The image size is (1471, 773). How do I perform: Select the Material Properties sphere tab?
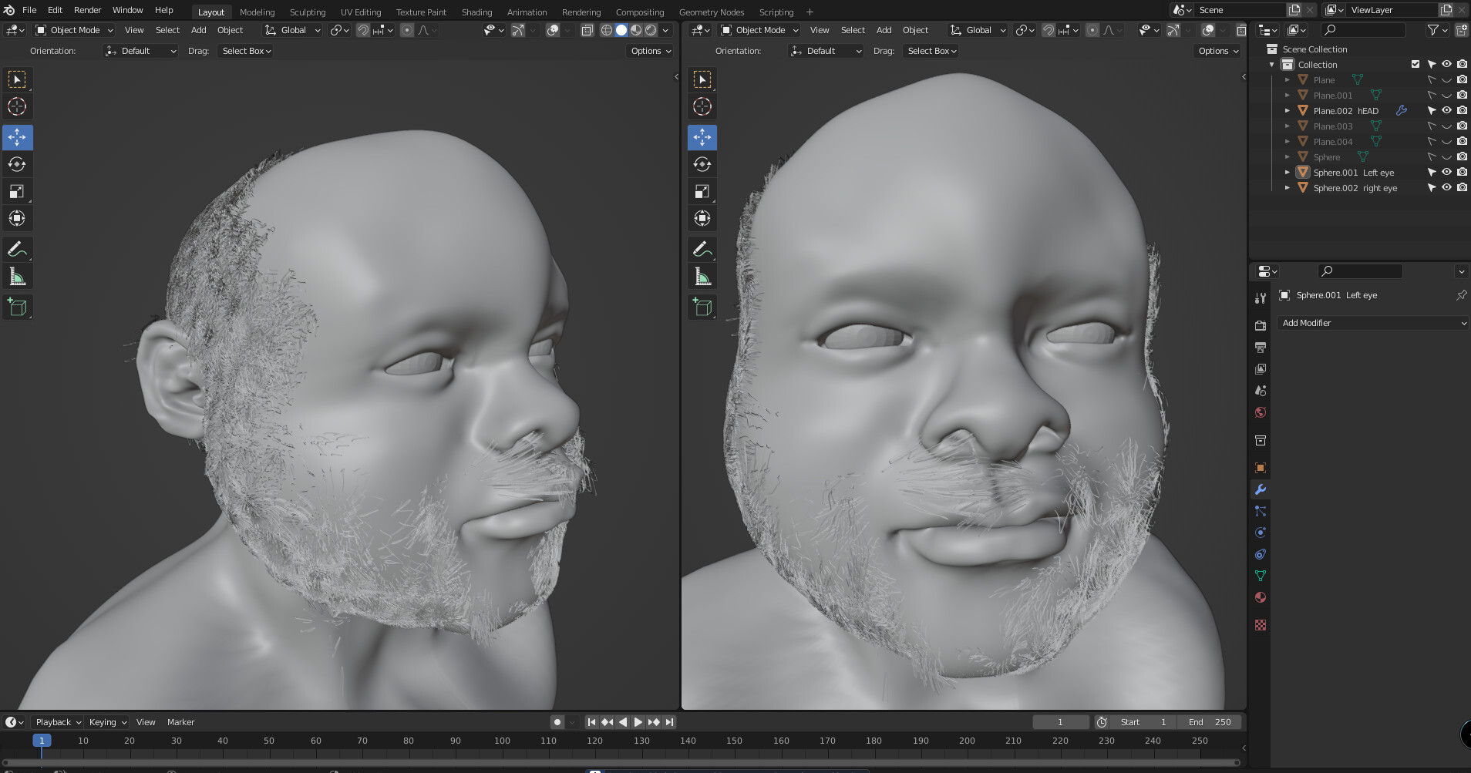tap(1261, 597)
